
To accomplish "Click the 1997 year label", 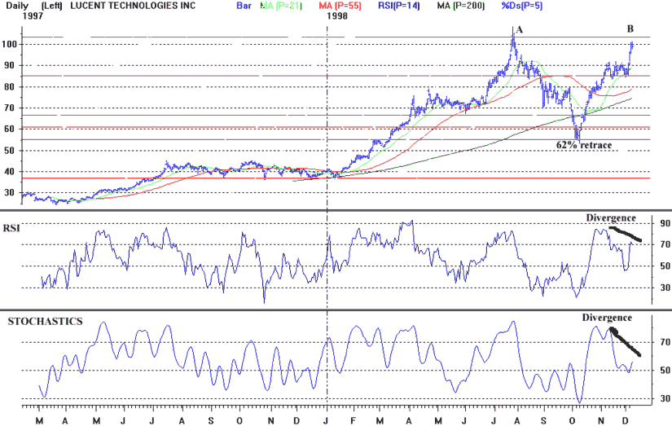I will (x=33, y=16).
